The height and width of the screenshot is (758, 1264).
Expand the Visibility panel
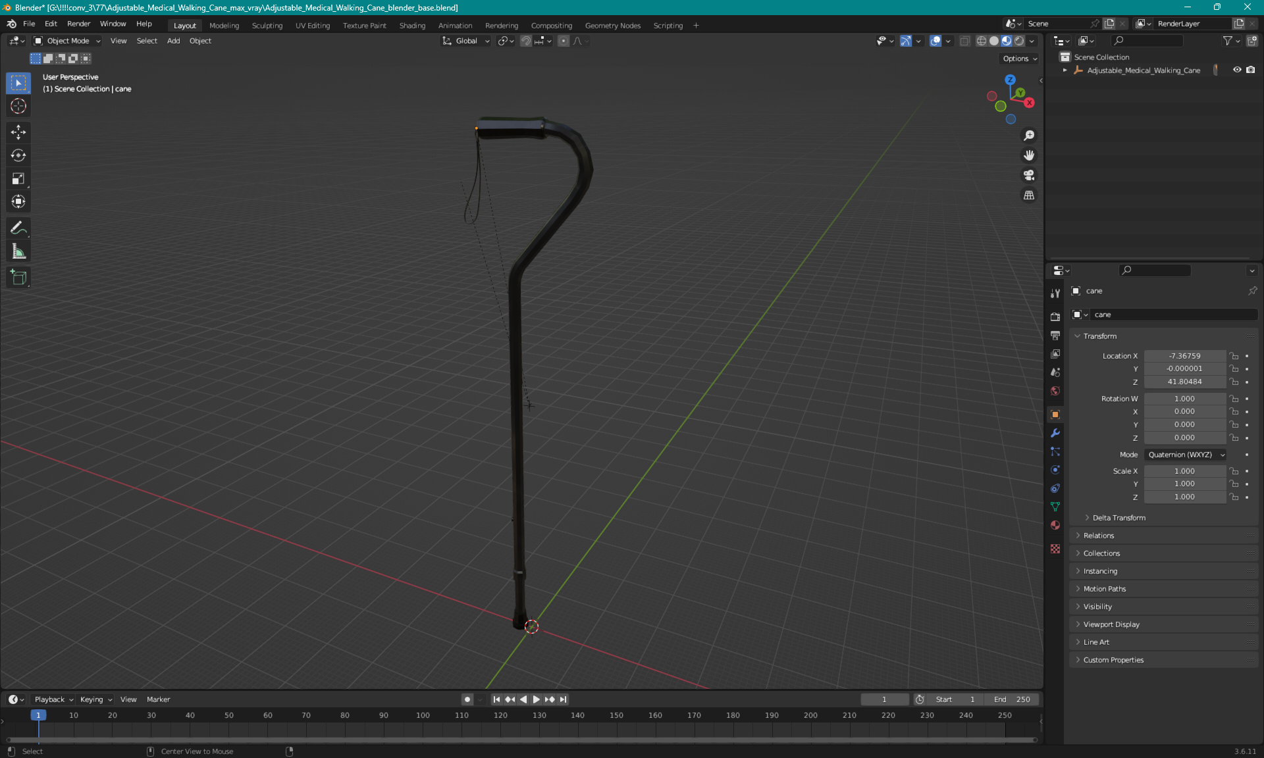click(1097, 607)
